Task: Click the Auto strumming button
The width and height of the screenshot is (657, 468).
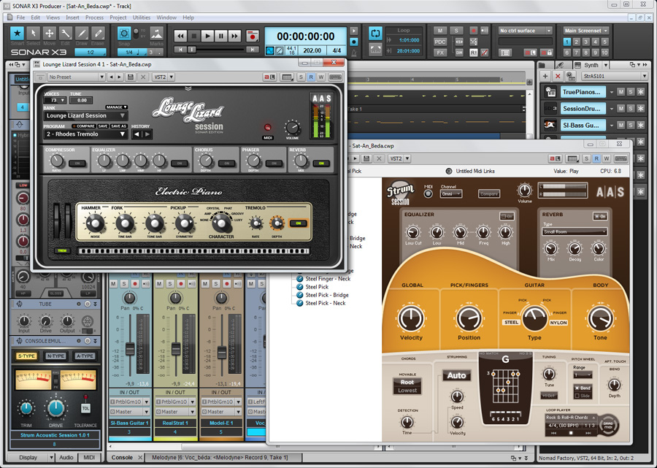Action: (456, 376)
